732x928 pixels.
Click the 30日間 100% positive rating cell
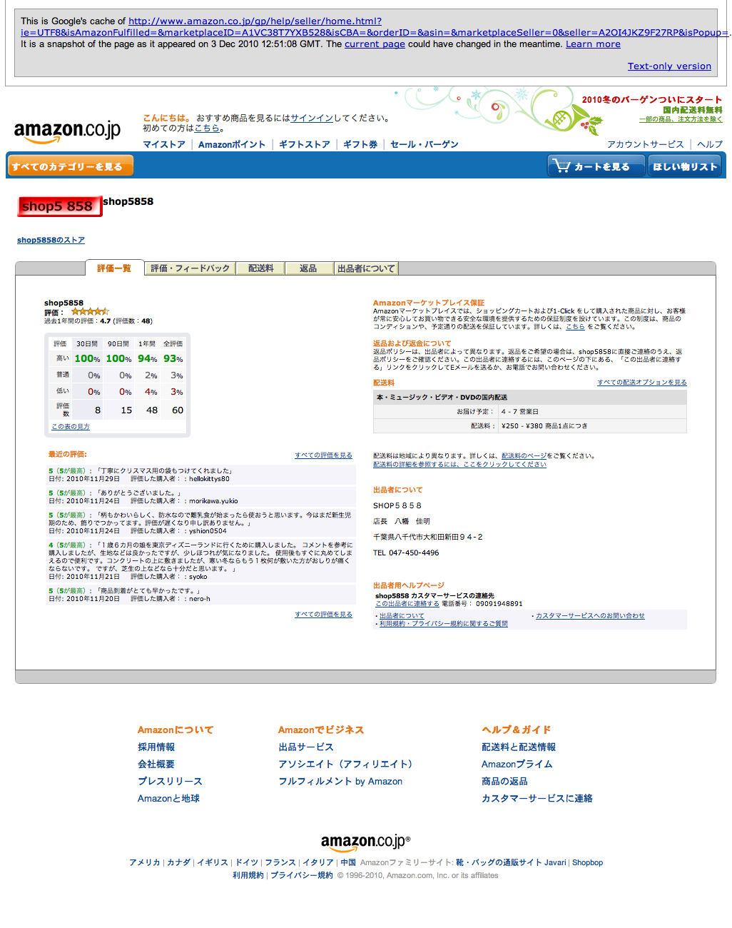coord(88,358)
